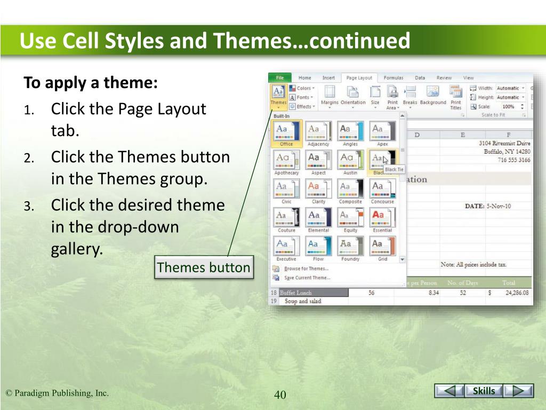The image size is (546, 410).
Task: Open the Effects theme dropdown
Action: coord(302,106)
